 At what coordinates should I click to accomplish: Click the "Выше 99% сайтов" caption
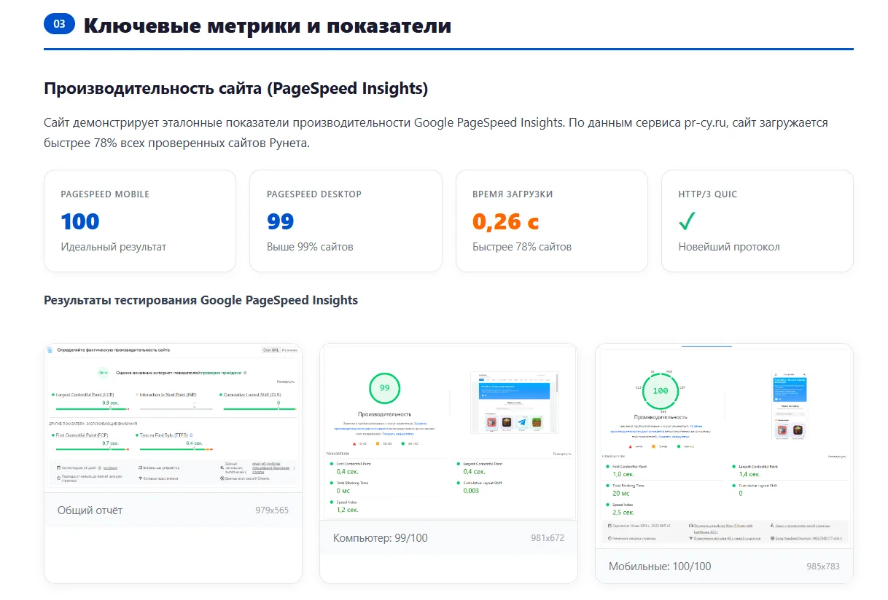click(310, 247)
